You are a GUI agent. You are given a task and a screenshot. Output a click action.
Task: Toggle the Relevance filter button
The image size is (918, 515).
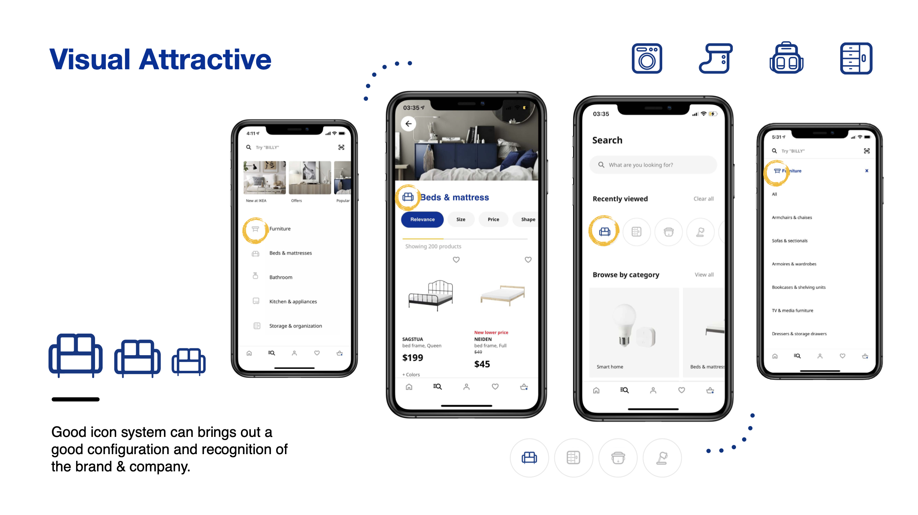423,220
